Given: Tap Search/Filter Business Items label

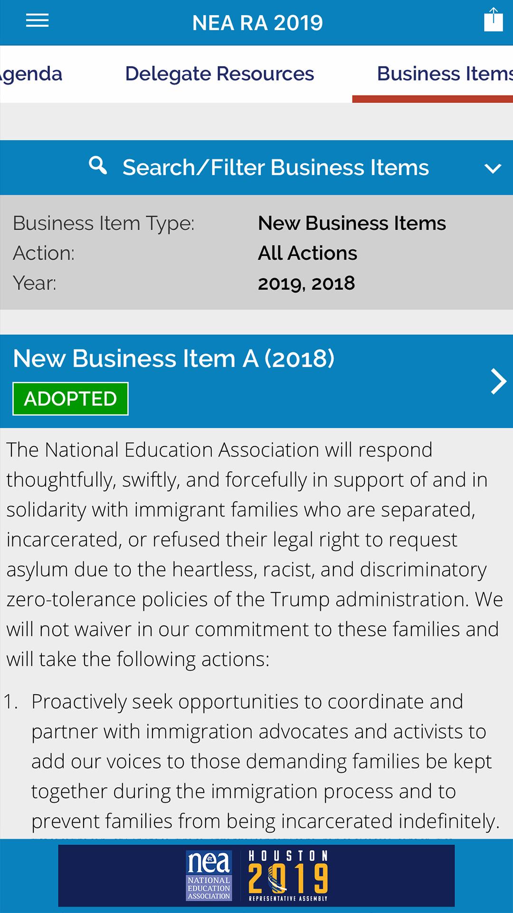Looking at the screenshot, I should 275,167.
